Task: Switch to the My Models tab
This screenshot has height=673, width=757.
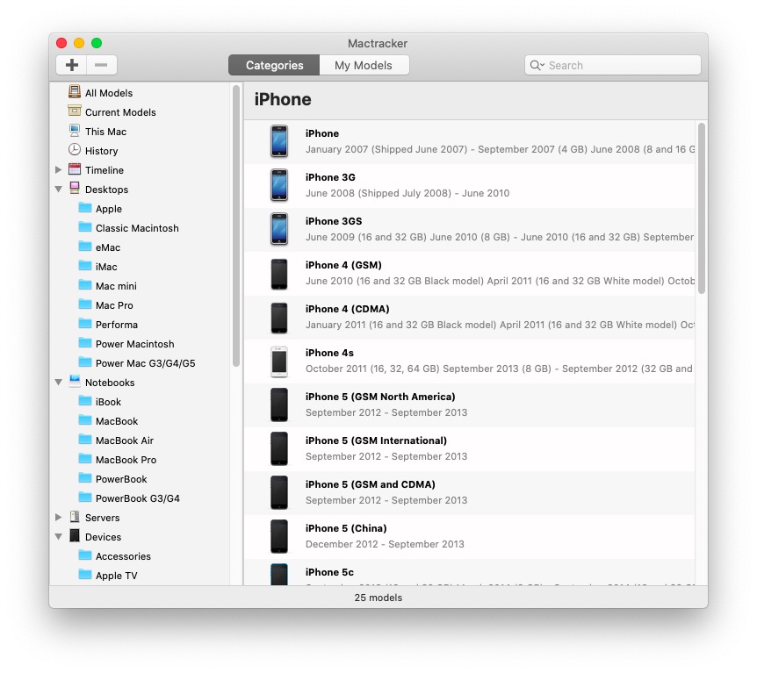Action: point(364,65)
